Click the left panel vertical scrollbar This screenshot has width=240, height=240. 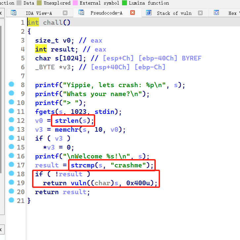pyautogui.click(x=1, y=99)
